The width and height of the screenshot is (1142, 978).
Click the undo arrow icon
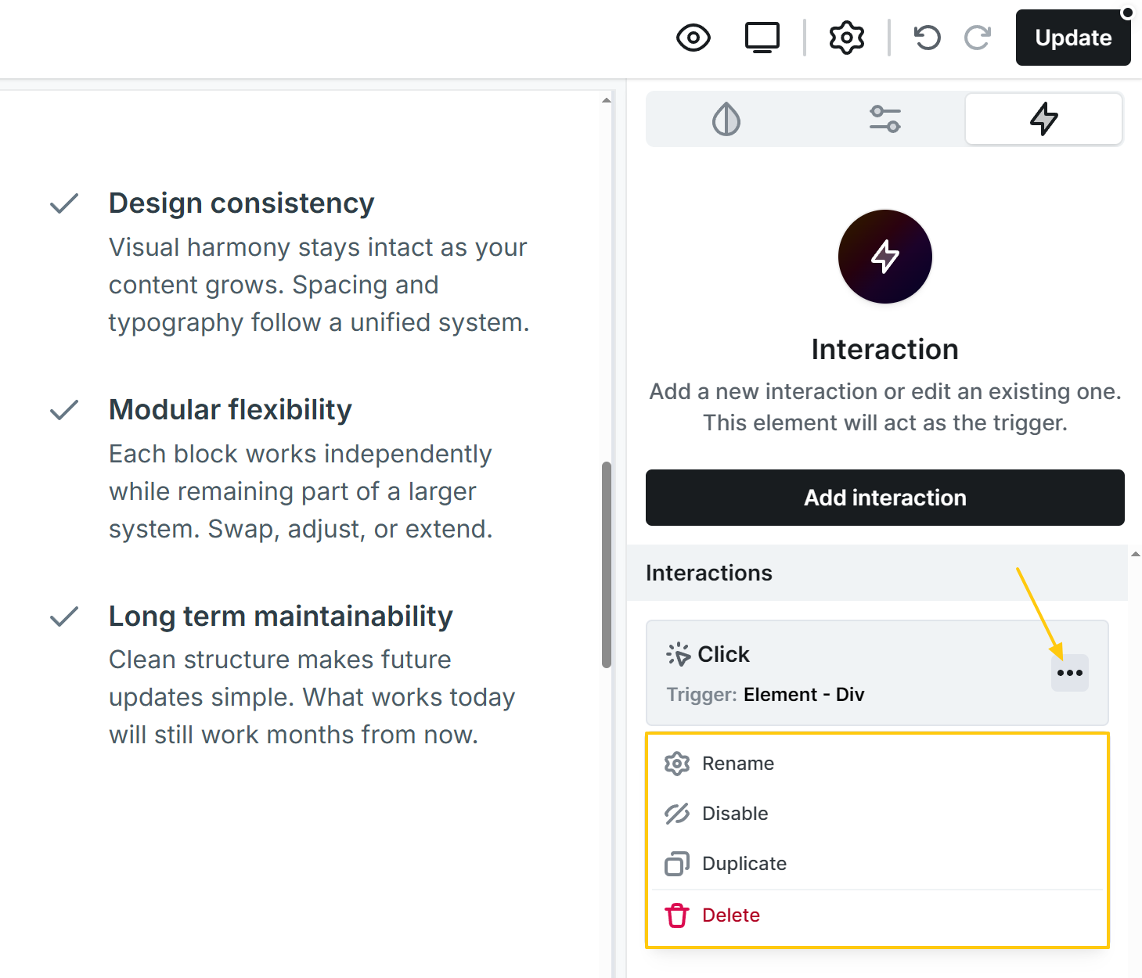pyautogui.click(x=928, y=38)
